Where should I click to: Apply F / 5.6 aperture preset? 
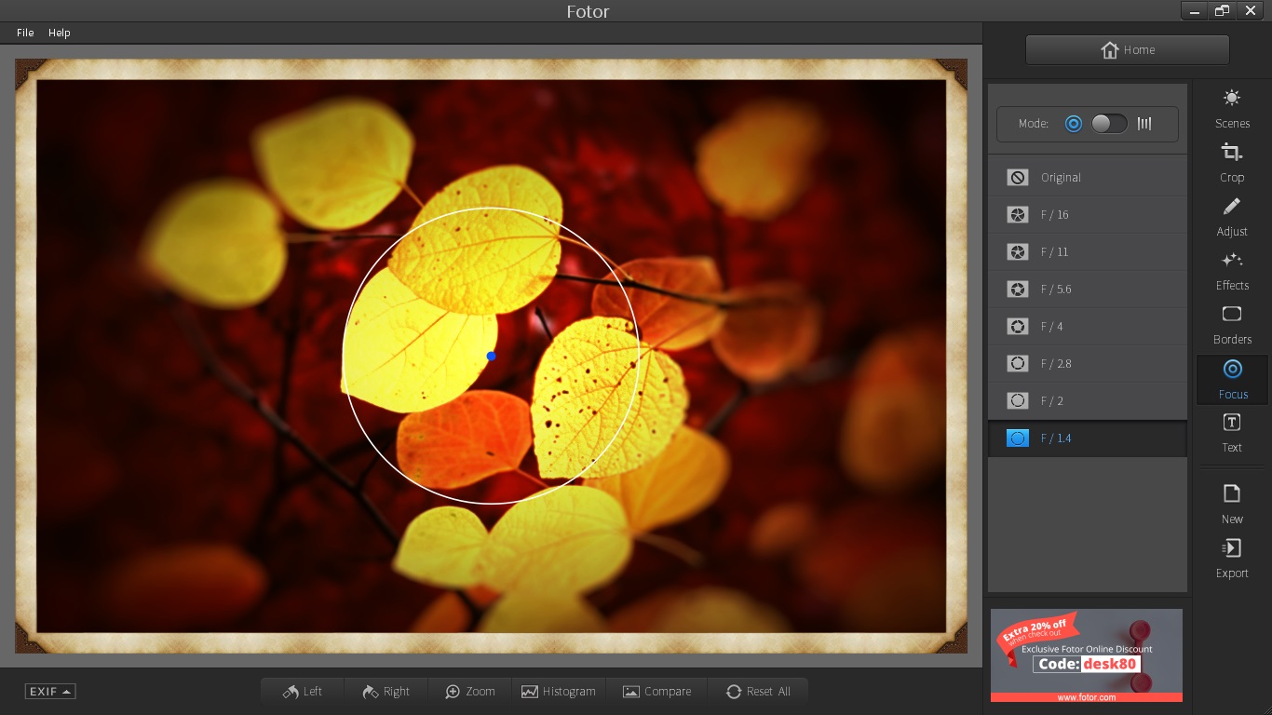pos(1088,289)
